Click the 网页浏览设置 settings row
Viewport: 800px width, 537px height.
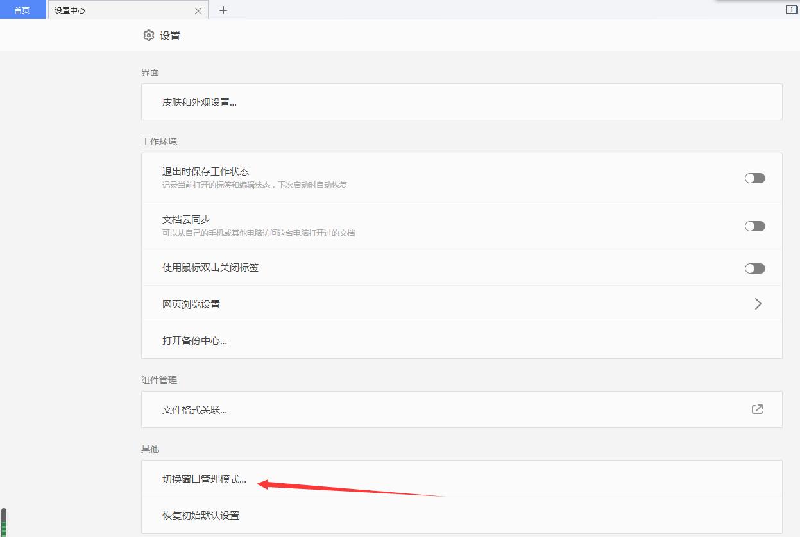[x=191, y=304]
